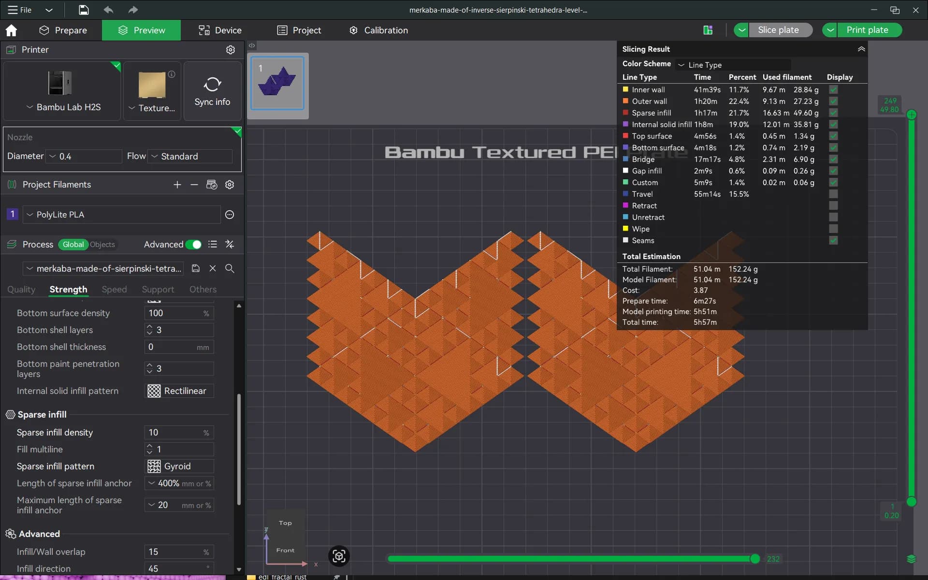Save the project with the disk icon
928x580 pixels.
(x=84, y=10)
